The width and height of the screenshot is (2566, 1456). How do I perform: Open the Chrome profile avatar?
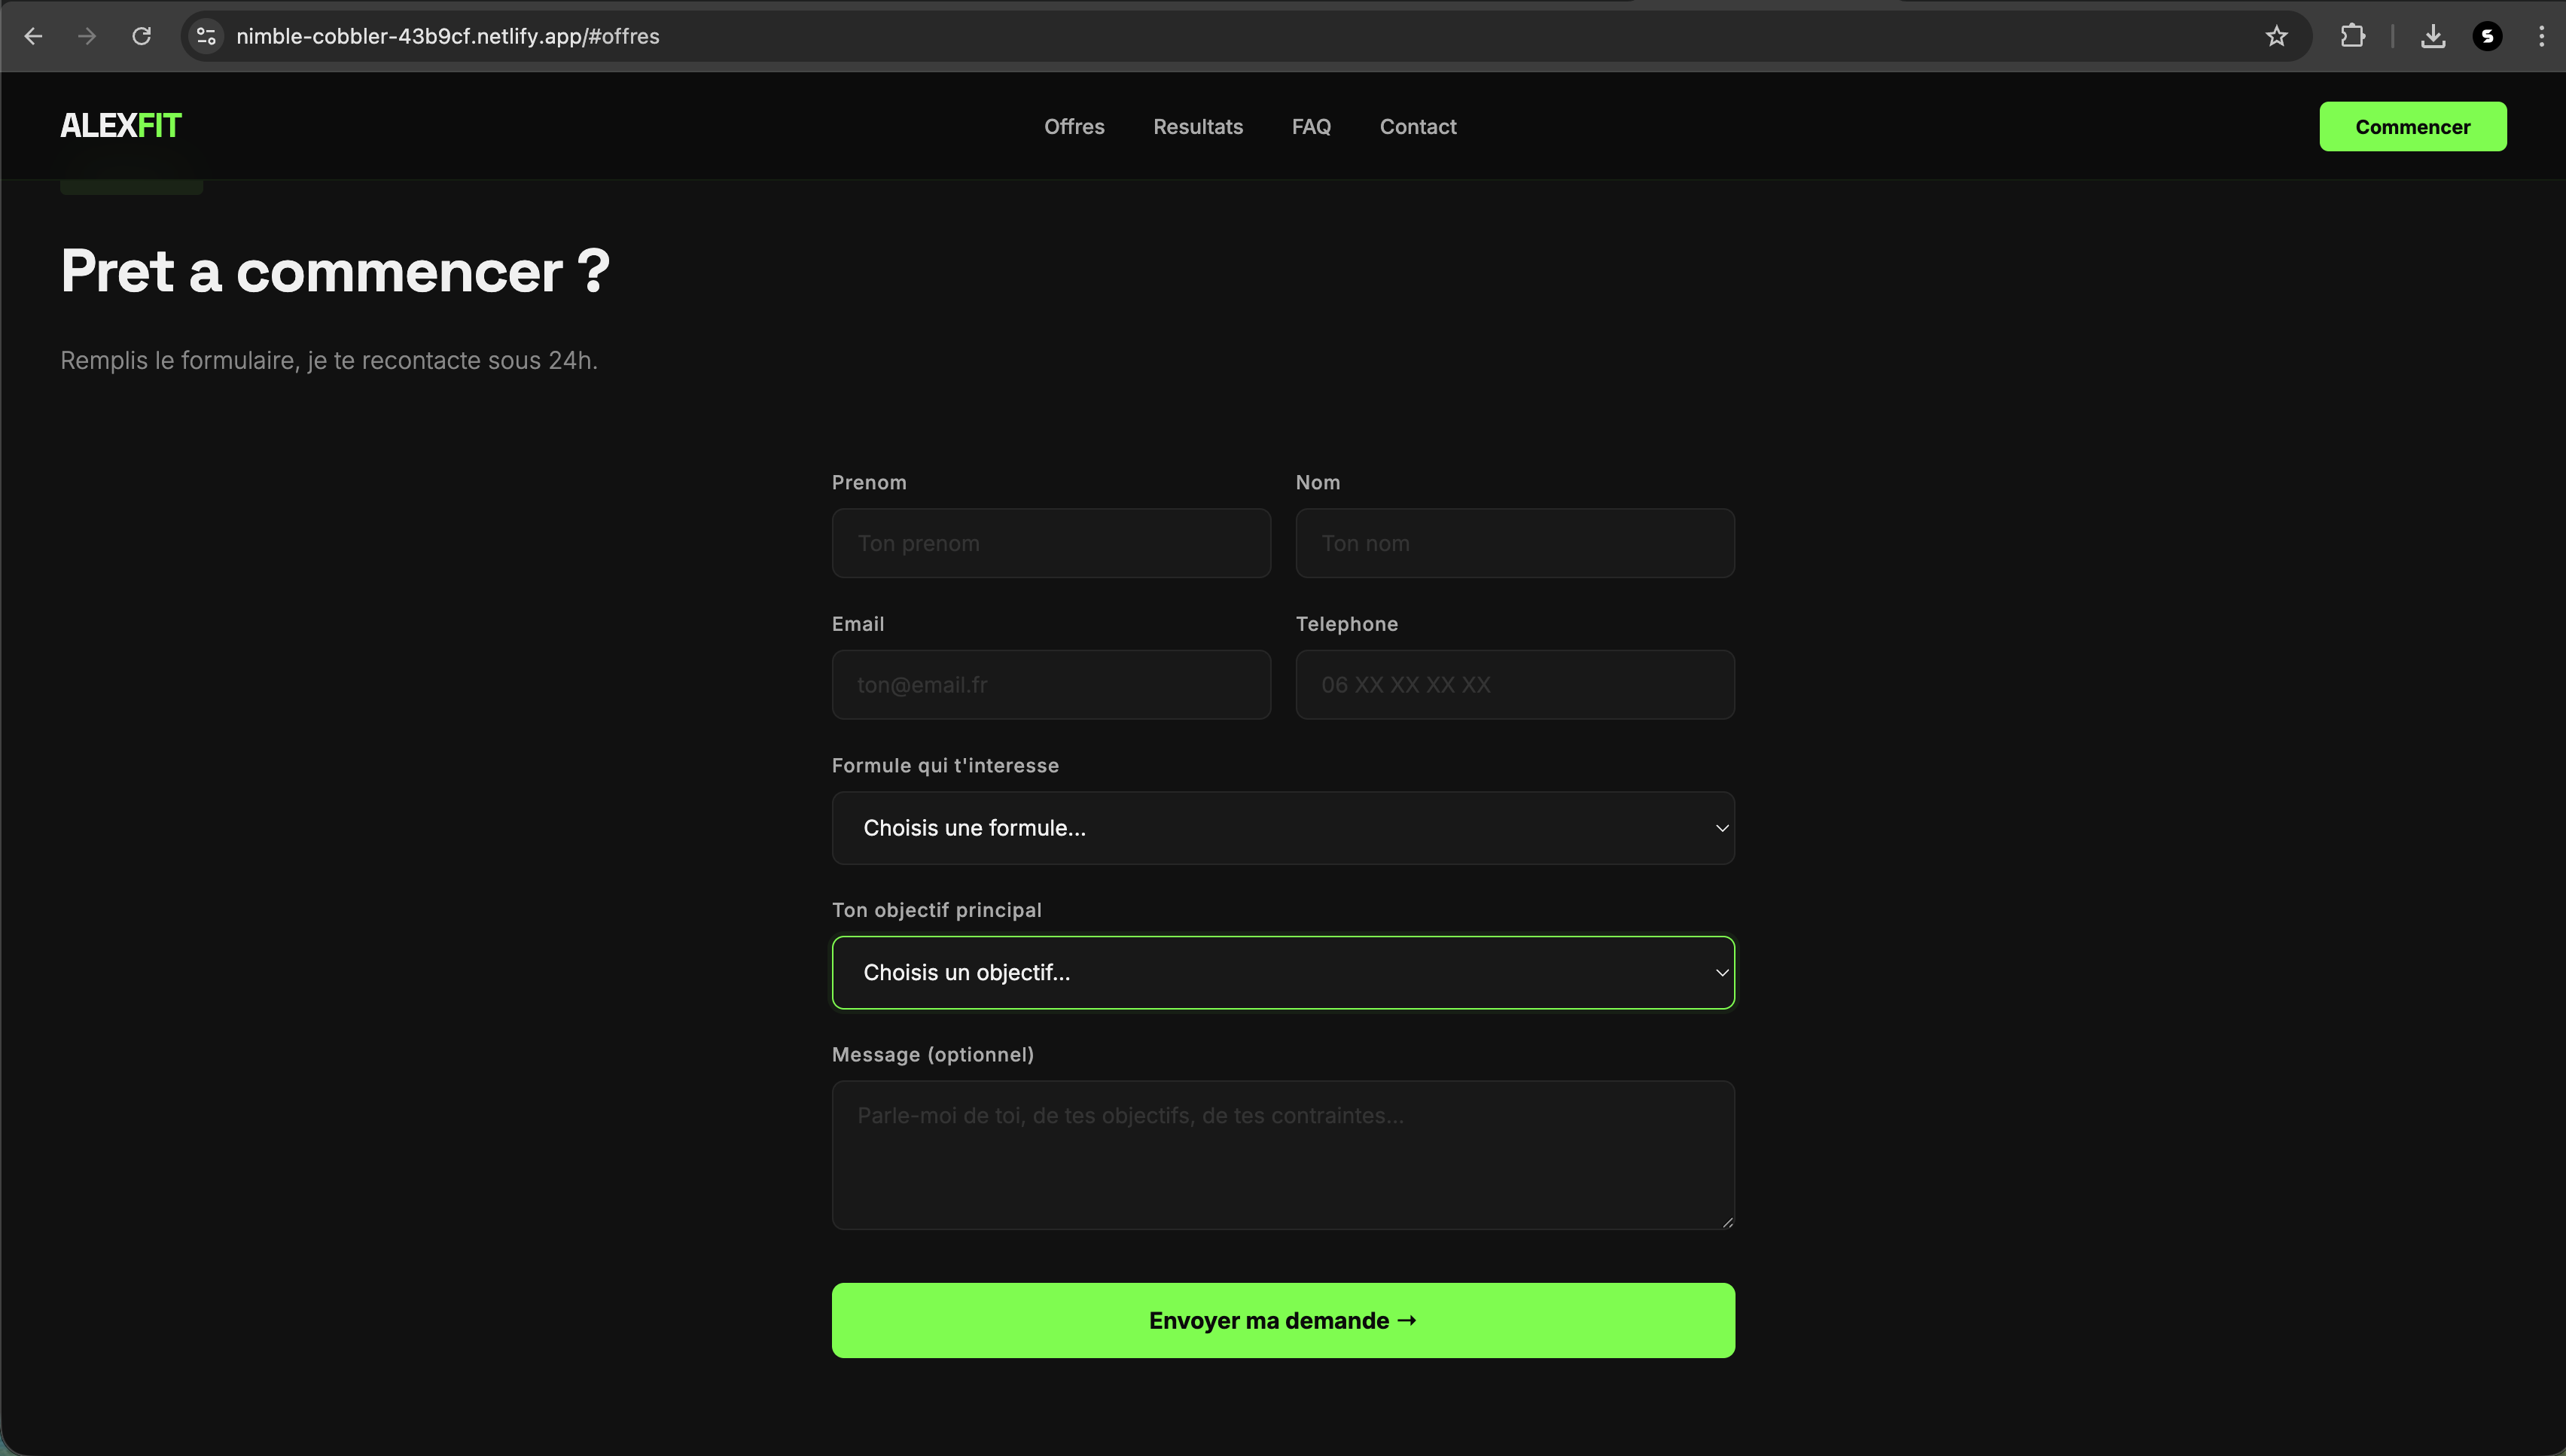2487,36
